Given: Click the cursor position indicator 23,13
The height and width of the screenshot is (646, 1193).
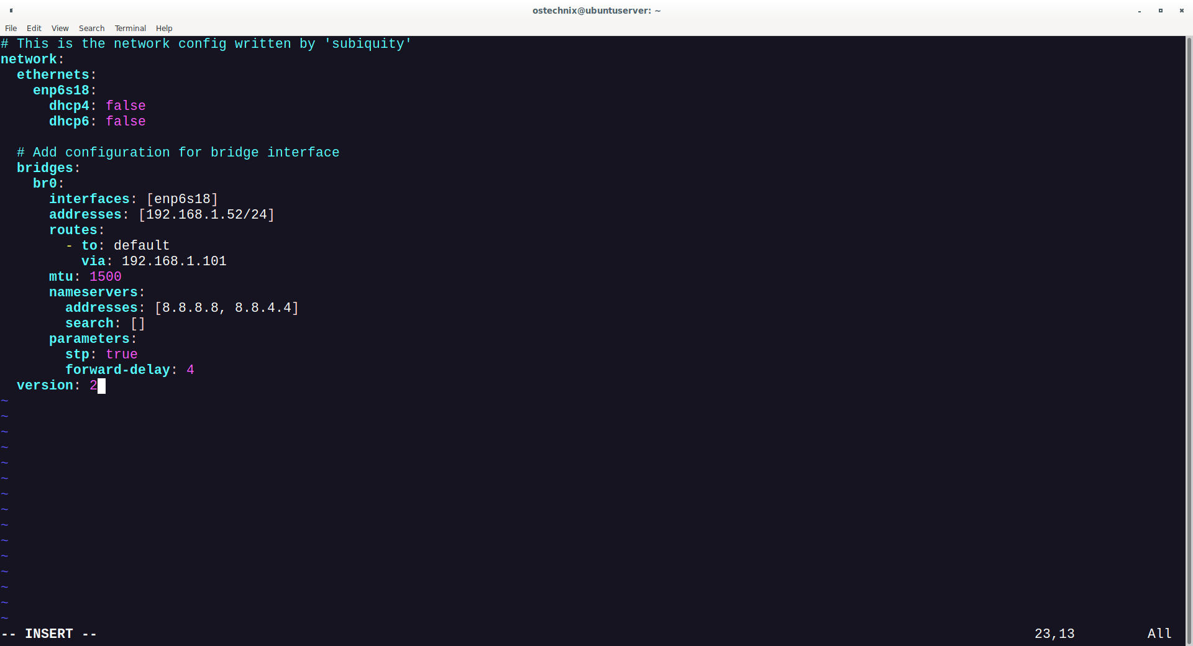Looking at the screenshot, I should (1054, 634).
